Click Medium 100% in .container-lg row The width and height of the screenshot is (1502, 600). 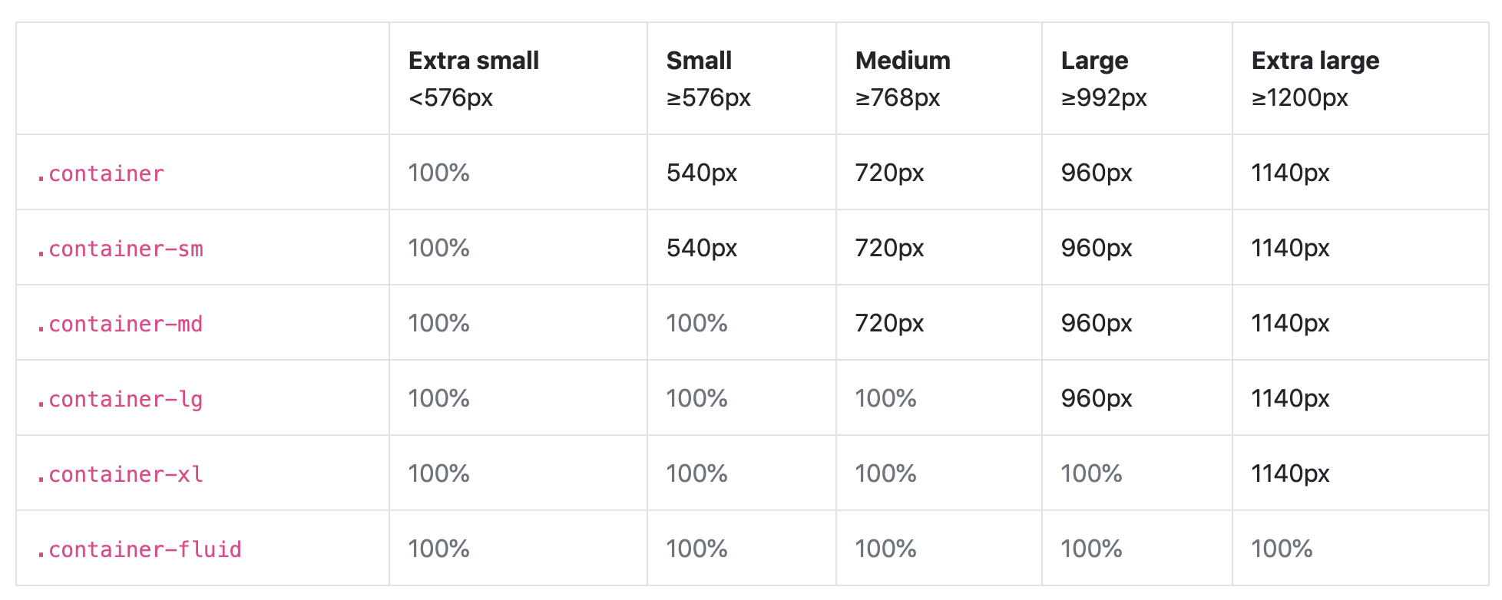pos(885,398)
